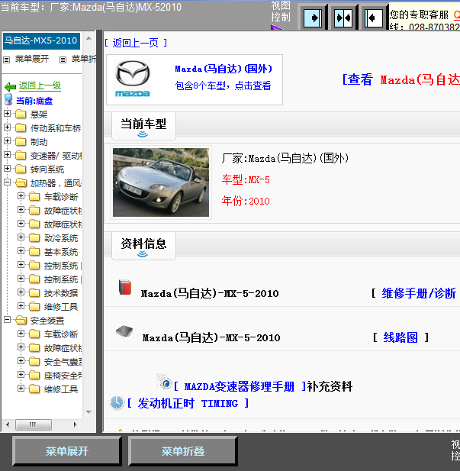460x471 pixels.
Task: Expand the 传动系和车桥 tree node
Action: 7,127
